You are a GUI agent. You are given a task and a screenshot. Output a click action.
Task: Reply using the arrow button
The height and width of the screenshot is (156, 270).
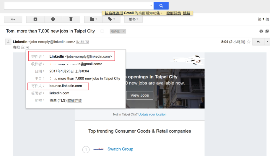point(258,42)
